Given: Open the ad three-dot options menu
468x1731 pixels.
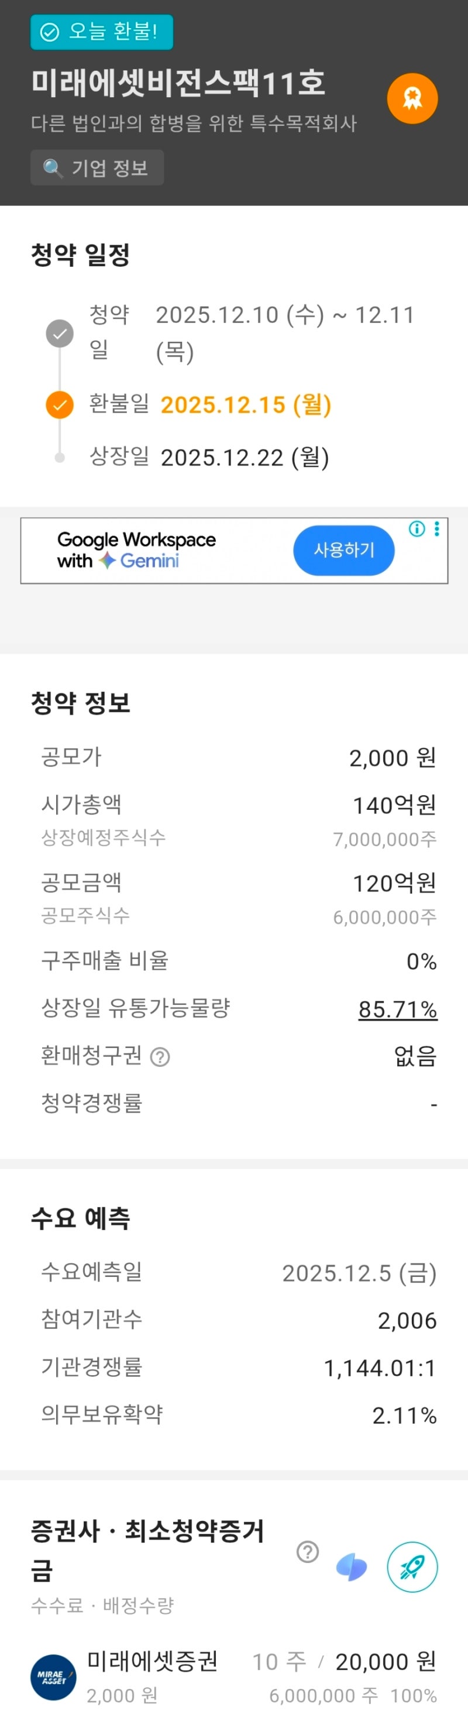Looking at the screenshot, I should pos(437,530).
